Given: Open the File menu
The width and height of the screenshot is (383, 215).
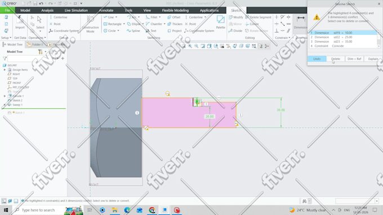Looking at the screenshot, I should point(7,10).
